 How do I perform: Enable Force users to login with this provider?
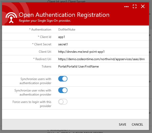click(63, 102)
